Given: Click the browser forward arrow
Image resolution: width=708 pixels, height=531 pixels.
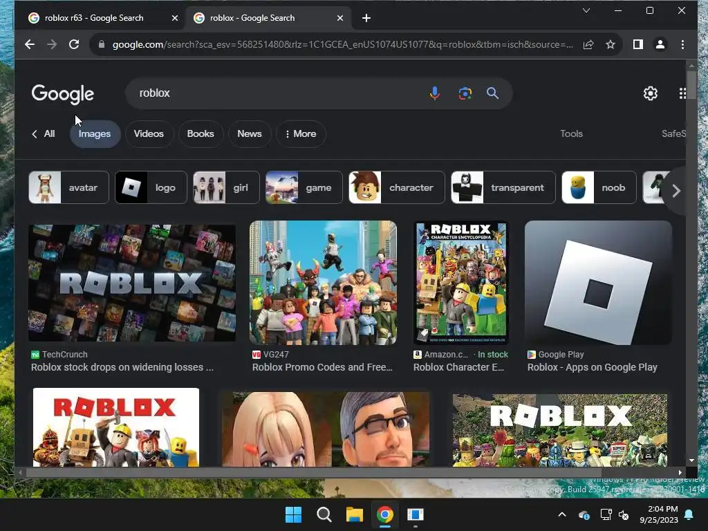Looking at the screenshot, I should [52, 44].
